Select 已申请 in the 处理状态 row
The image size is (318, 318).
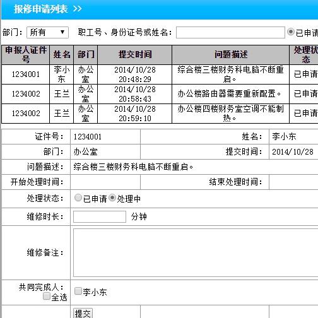click(78, 197)
